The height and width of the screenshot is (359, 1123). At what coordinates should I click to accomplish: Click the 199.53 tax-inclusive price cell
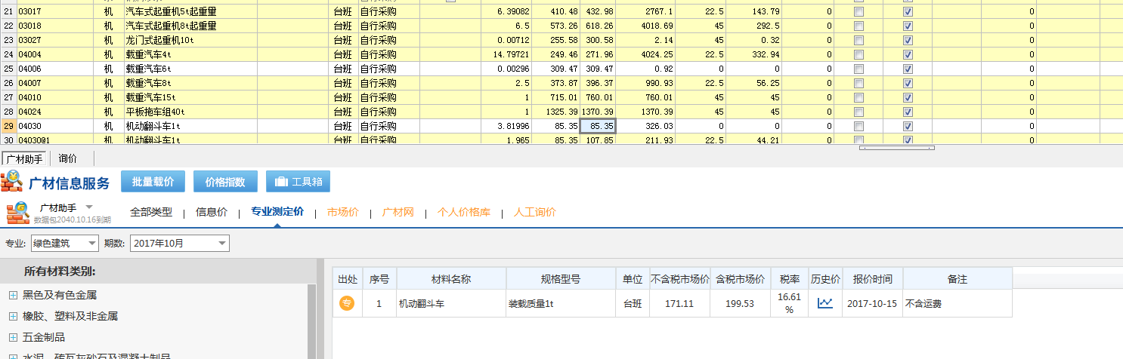tap(740, 303)
